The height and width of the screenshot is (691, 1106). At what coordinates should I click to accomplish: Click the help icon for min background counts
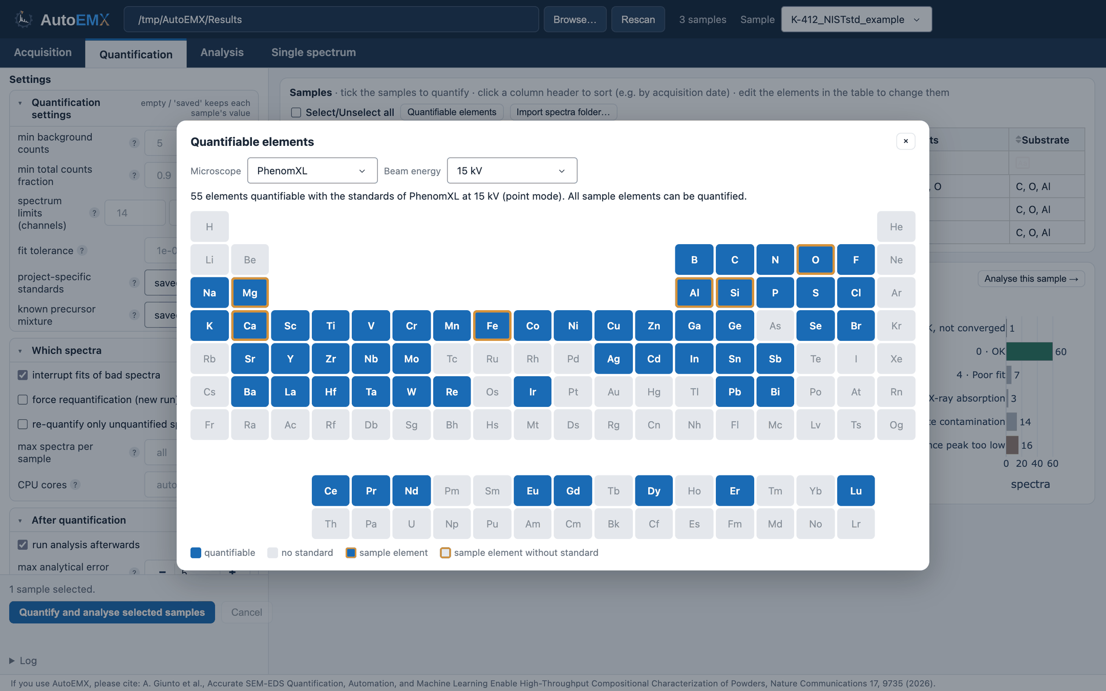134,143
